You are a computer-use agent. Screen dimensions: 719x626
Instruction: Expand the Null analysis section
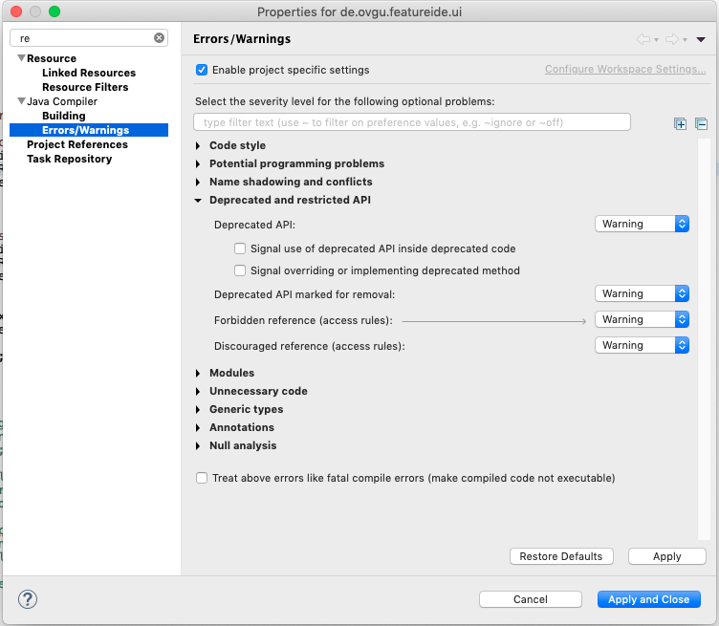pos(198,446)
